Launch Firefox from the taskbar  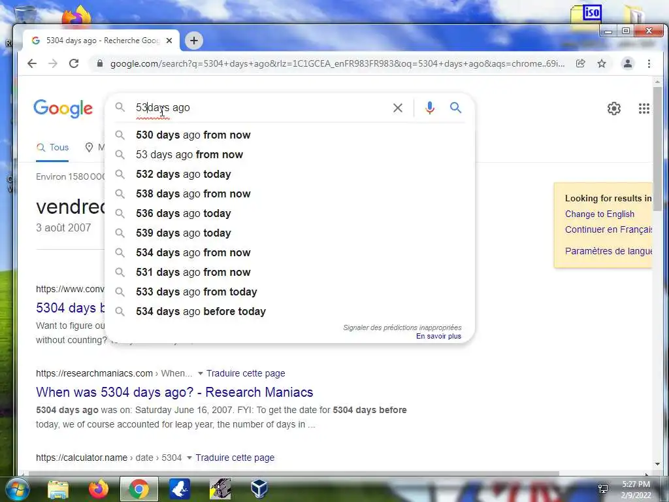pyautogui.click(x=98, y=489)
